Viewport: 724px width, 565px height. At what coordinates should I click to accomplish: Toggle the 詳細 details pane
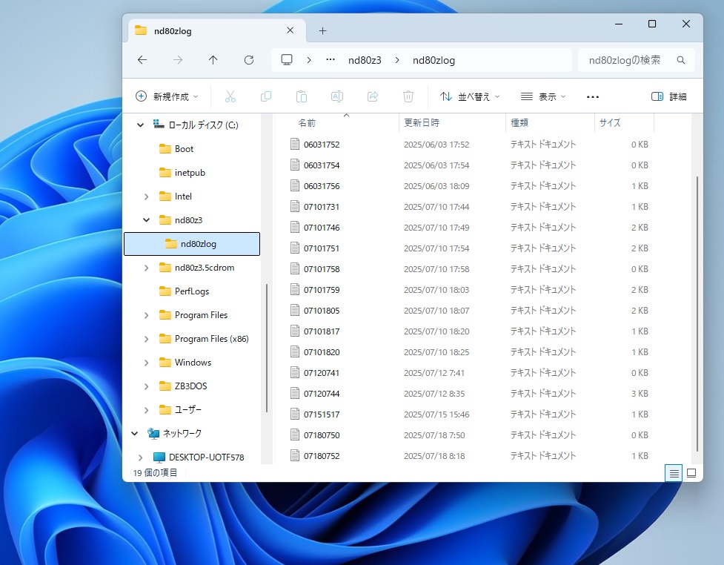[x=668, y=96]
